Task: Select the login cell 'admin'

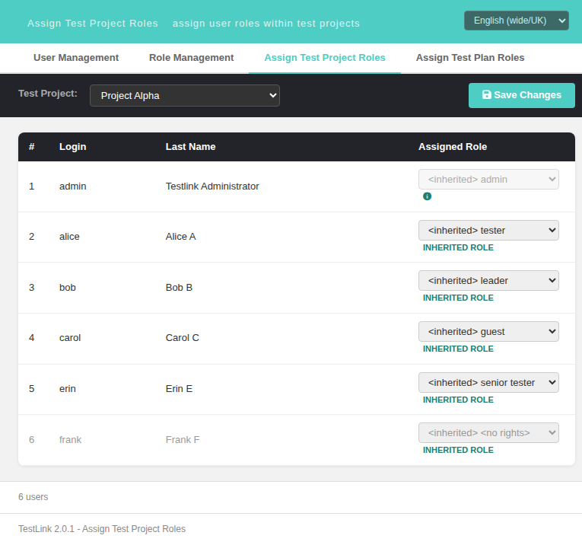Action: coord(73,186)
